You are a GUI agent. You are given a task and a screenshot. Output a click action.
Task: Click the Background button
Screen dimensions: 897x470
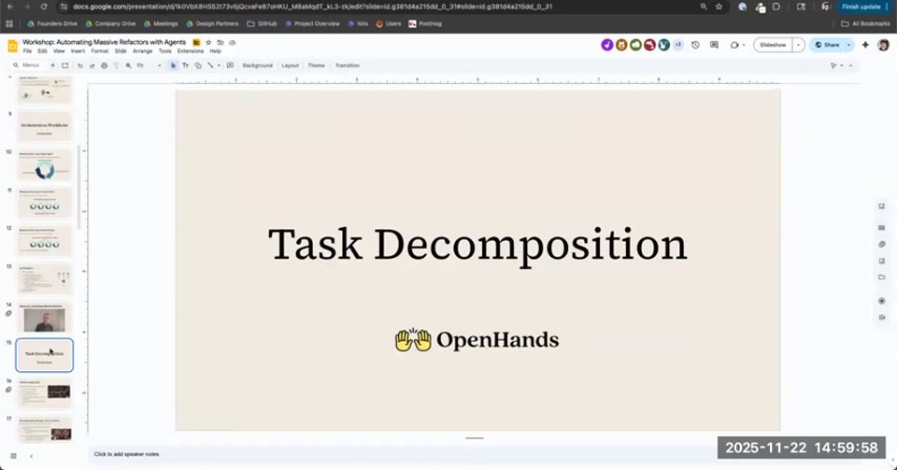(258, 65)
